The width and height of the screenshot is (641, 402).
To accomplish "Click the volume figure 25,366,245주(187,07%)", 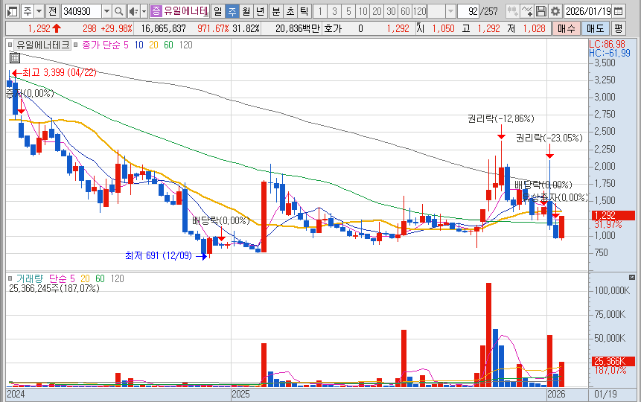I will [x=54, y=289].
